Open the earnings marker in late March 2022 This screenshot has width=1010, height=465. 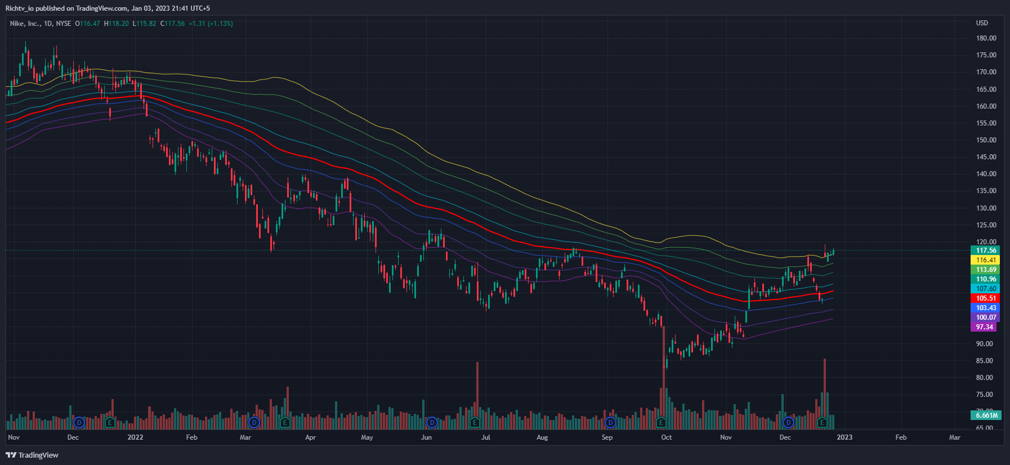[285, 422]
